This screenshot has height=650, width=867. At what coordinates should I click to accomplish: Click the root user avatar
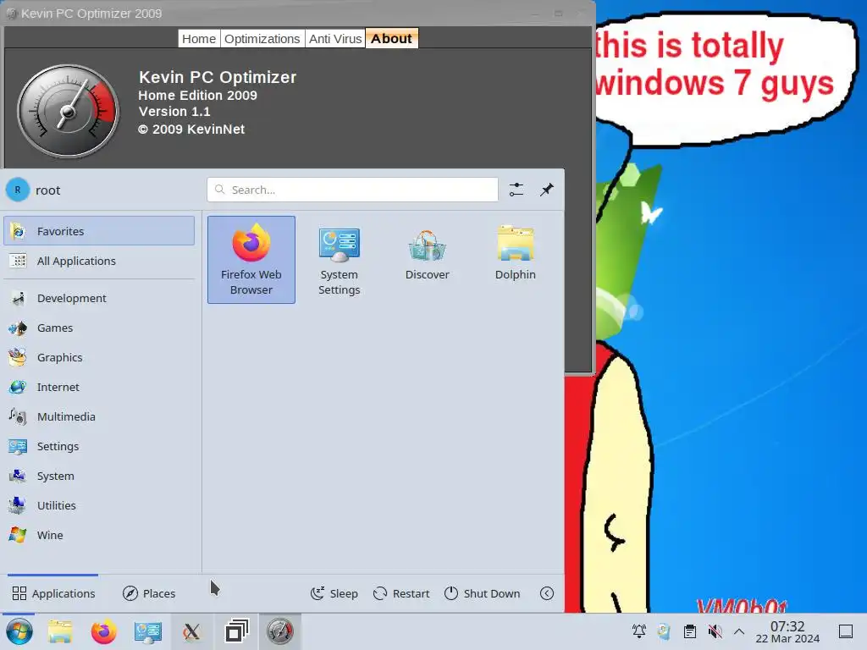point(18,190)
